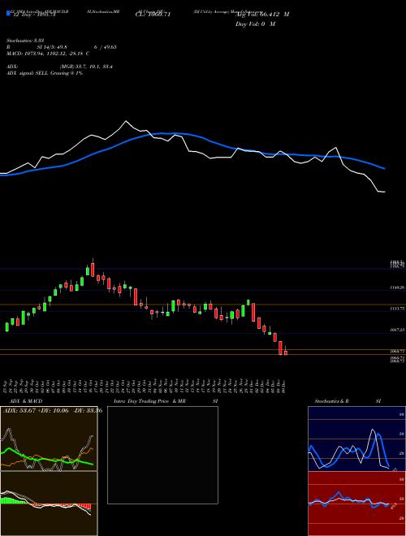Click the blue legend square beside 12 Day
Screen dimensions: 406x536
9,14
